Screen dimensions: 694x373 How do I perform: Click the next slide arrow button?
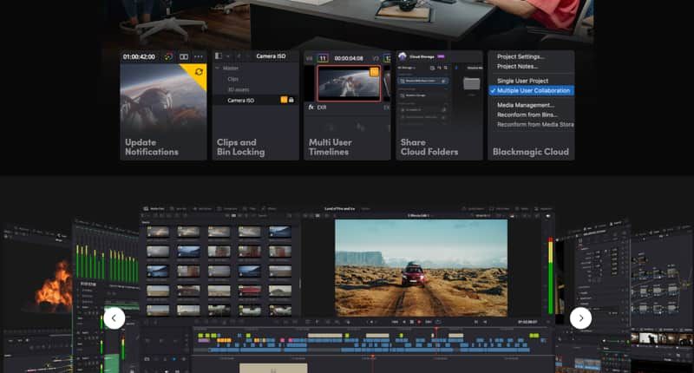coord(580,318)
